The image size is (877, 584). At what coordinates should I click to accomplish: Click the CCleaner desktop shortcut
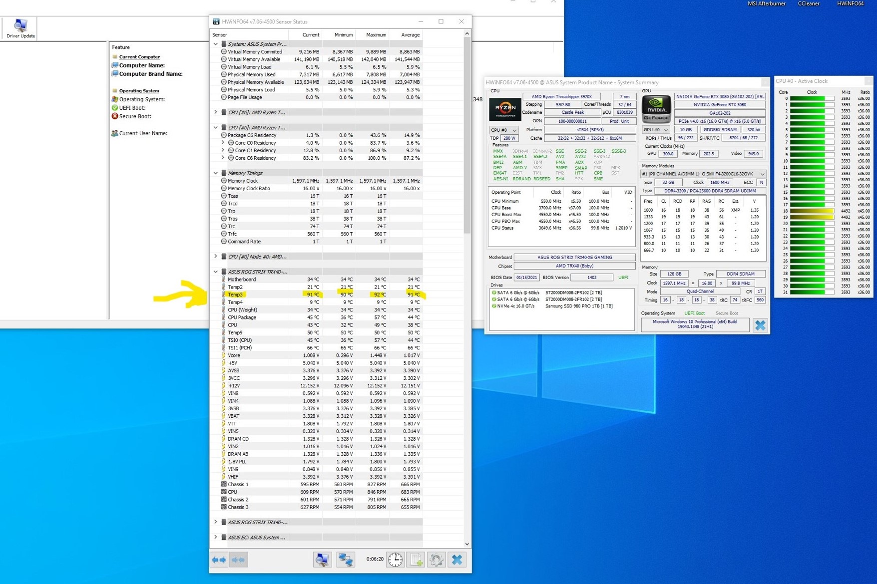pos(808,3)
